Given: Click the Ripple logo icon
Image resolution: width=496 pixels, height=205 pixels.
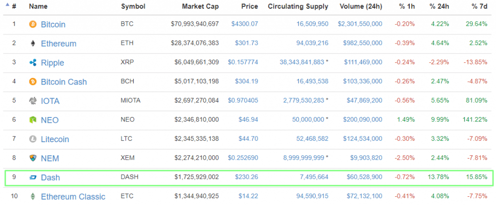Looking at the screenshot, I should click(x=33, y=62).
